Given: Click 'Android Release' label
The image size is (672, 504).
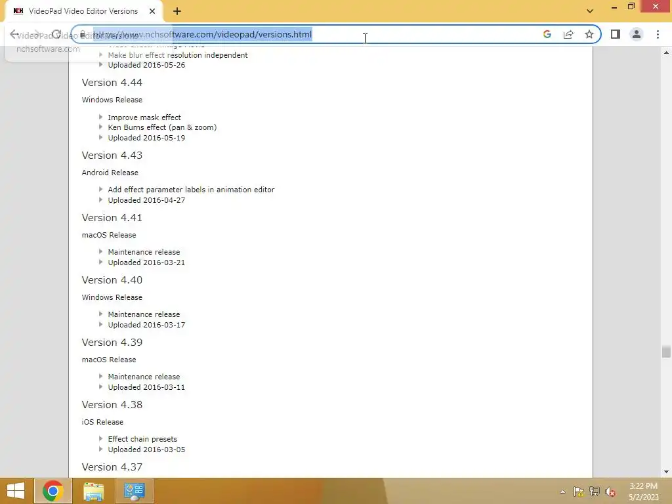Looking at the screenshot, I should coord(110,173).
